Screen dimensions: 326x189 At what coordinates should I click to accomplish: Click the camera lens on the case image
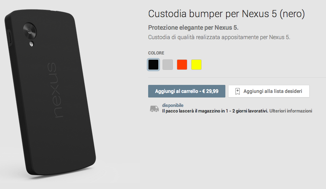29,31
